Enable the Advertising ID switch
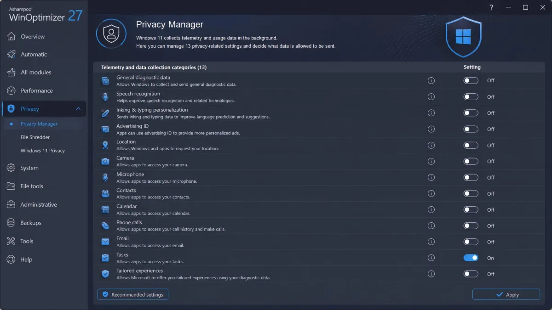Screen dimensions: 552x310 click(x=471, y=129)
